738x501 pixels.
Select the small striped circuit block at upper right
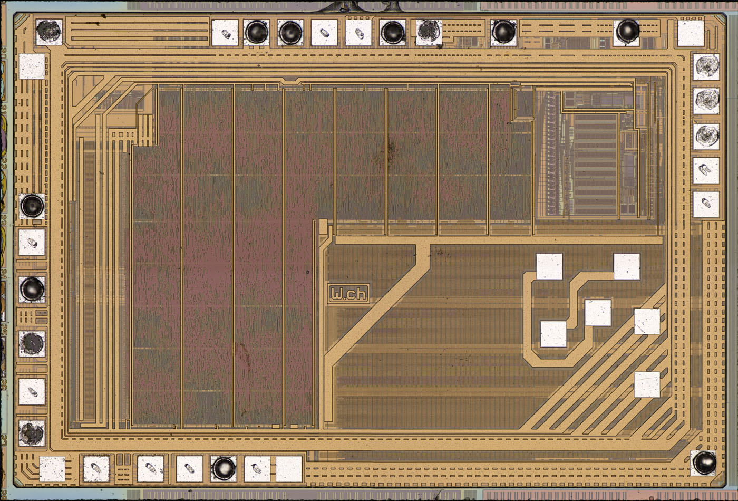(x=594, y=163)
